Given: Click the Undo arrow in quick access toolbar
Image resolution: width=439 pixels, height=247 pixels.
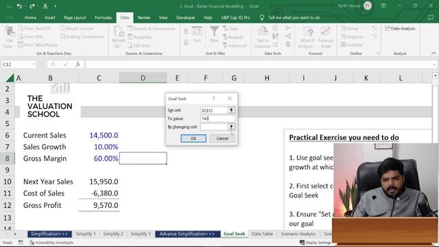Looking at the screenshot, I should [x=19, y=6].
